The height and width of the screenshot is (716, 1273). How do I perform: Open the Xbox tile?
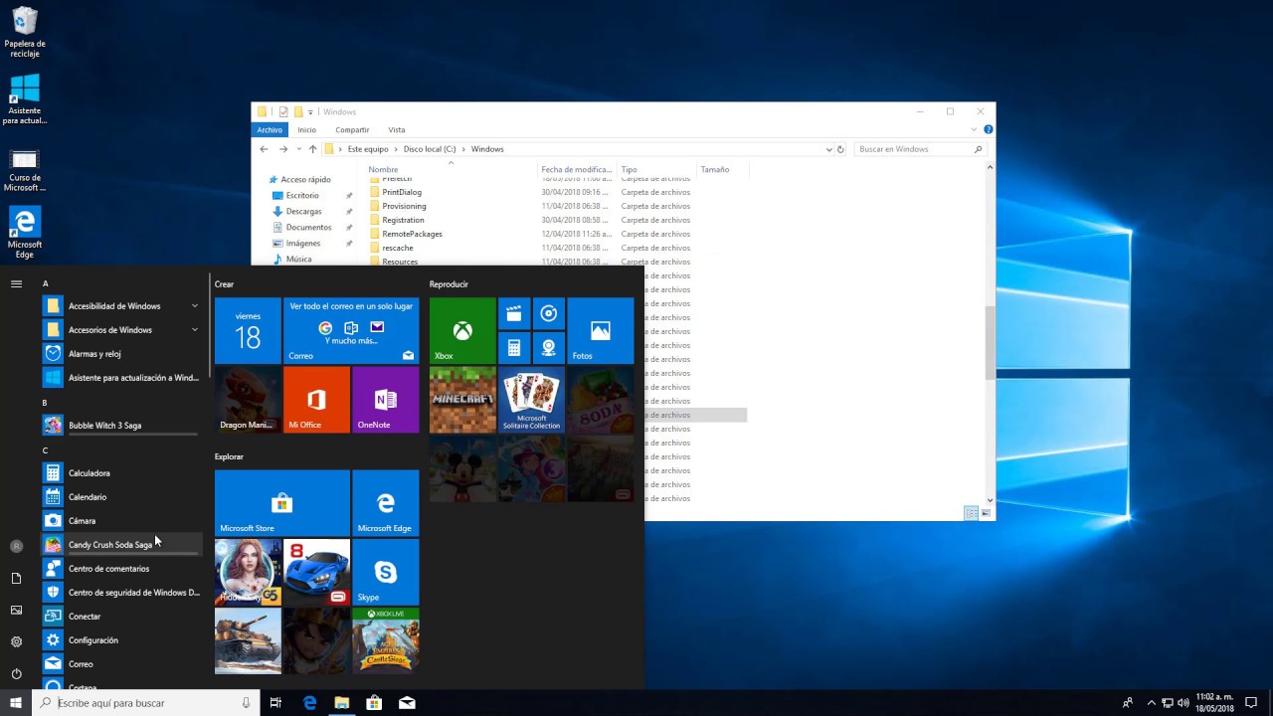462,330
